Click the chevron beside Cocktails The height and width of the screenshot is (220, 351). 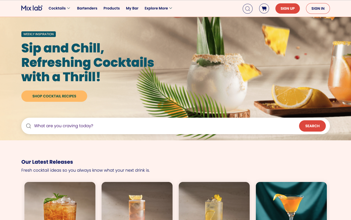pos(69,8)
